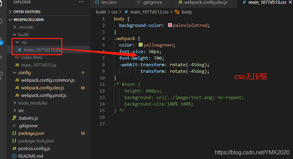Click main_1077d513.css in the breadcrumb
This screenshot has width=293, height=159.
coord(149,12)
